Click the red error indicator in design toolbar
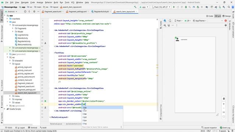Screen dimensions: 235x132 225,21
